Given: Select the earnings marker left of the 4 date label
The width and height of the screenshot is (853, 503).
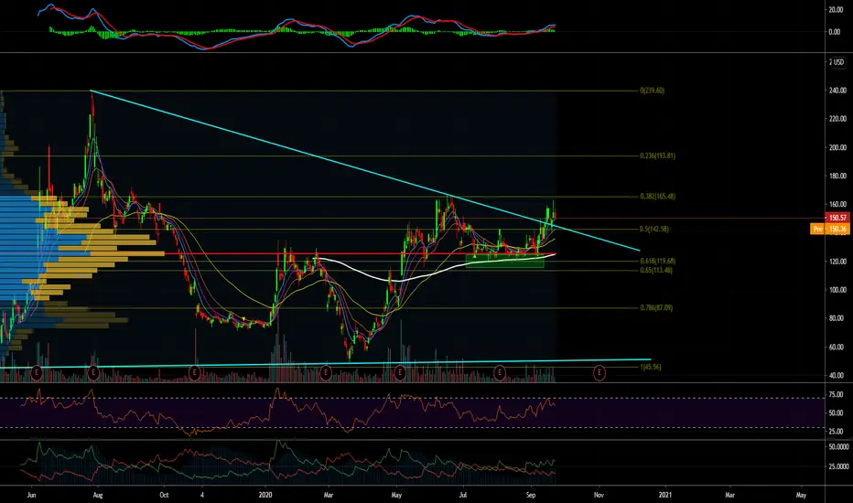Looking at the screenshot, I should point(194,373).
